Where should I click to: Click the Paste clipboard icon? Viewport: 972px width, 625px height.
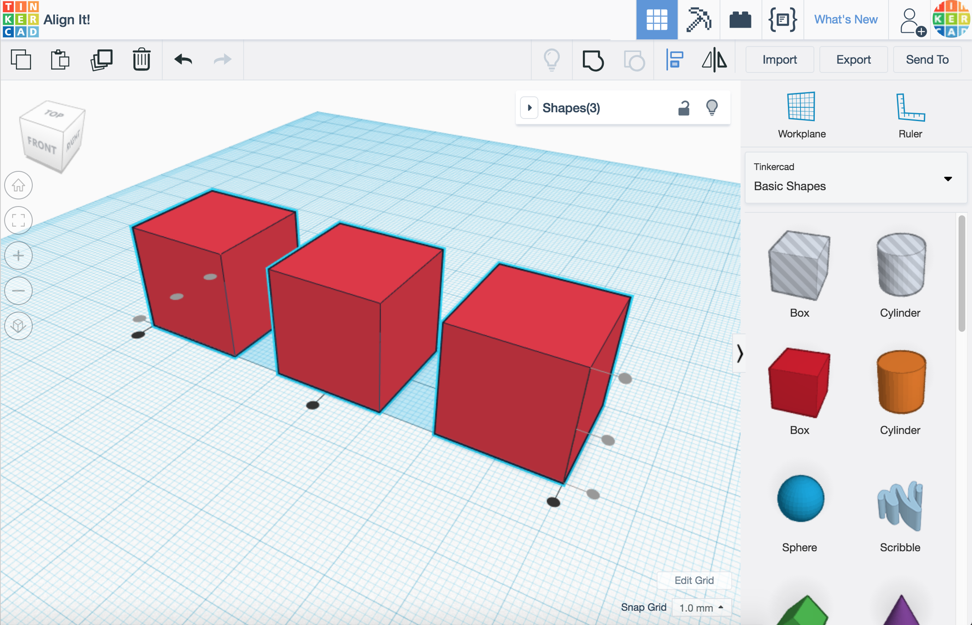(60, 59)
